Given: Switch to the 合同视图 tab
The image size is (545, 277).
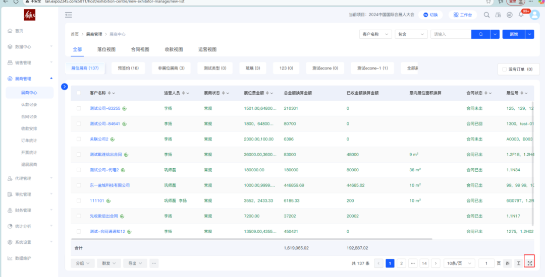Looking at the screenshot, I should [x=140, y=49].
